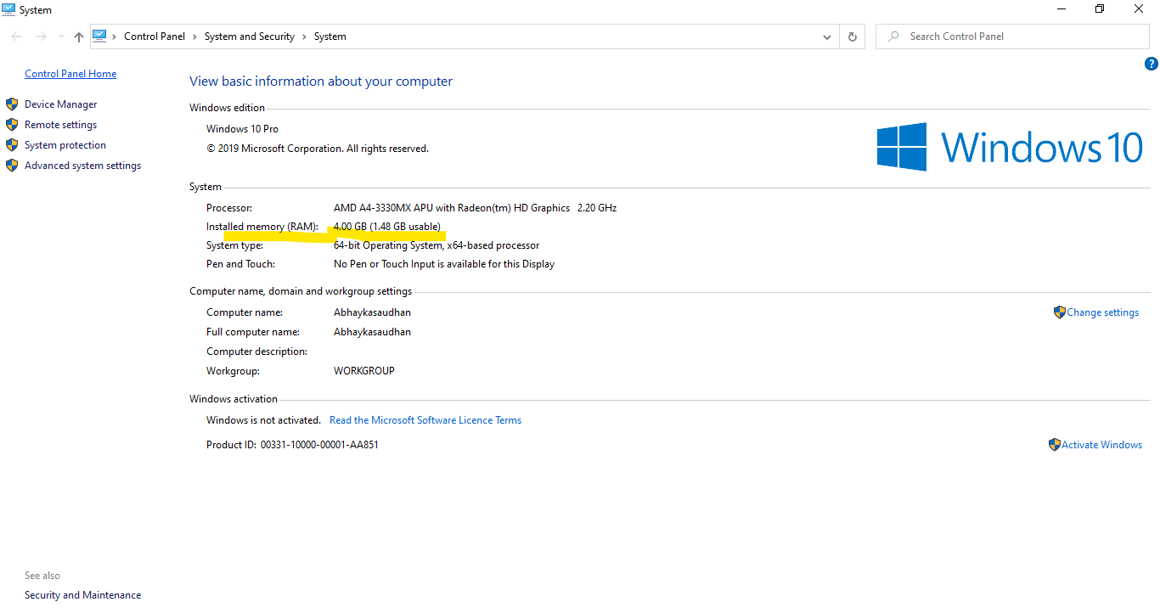Select System and Security breadcrumb
This screenshot has height=613, width=1160.
click(x=250, y=37)
